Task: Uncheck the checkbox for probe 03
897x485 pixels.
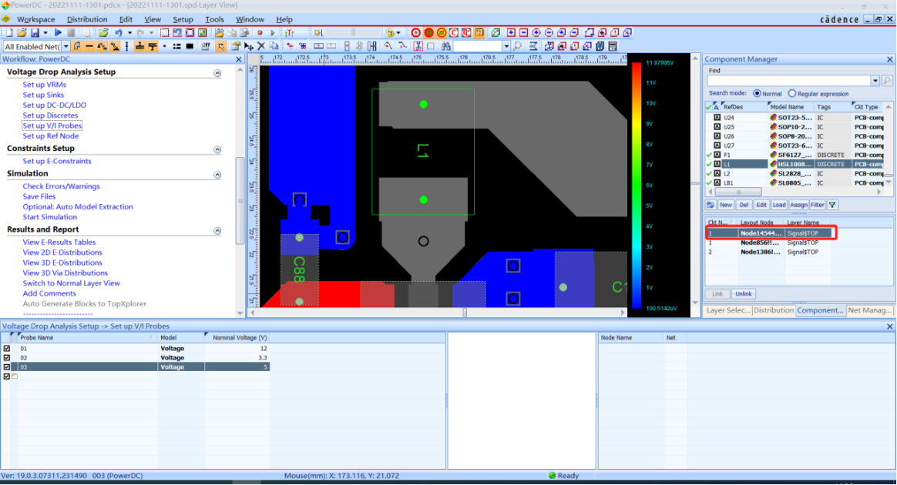Action: click(7, 366)
